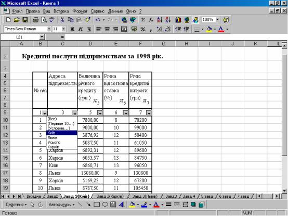Sort descending with the Z-A icon

pos(168,20)
